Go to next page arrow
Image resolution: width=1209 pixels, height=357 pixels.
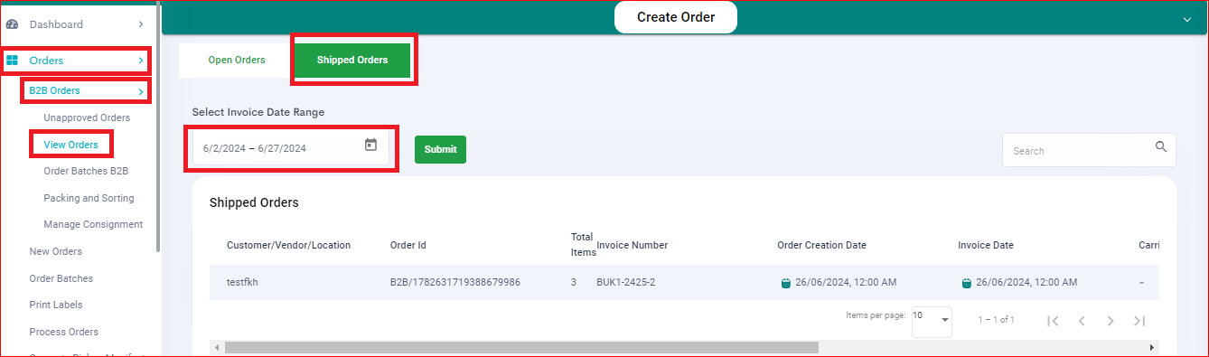1111,320
